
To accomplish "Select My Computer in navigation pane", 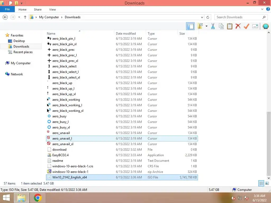I will (x=21, y=63).
